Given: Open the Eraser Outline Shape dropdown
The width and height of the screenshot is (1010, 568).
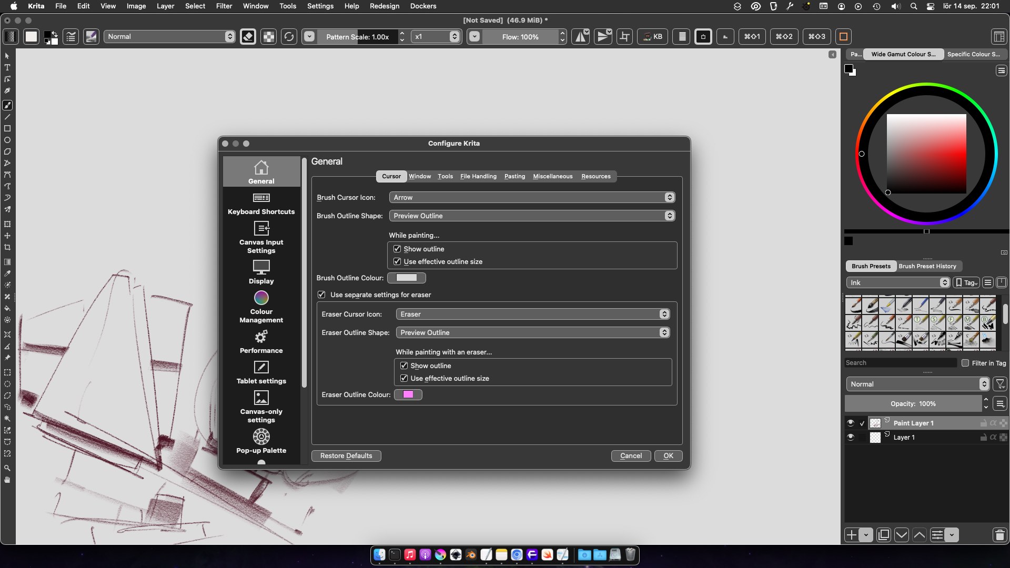Looking at the screenshot, I should 533,332.
